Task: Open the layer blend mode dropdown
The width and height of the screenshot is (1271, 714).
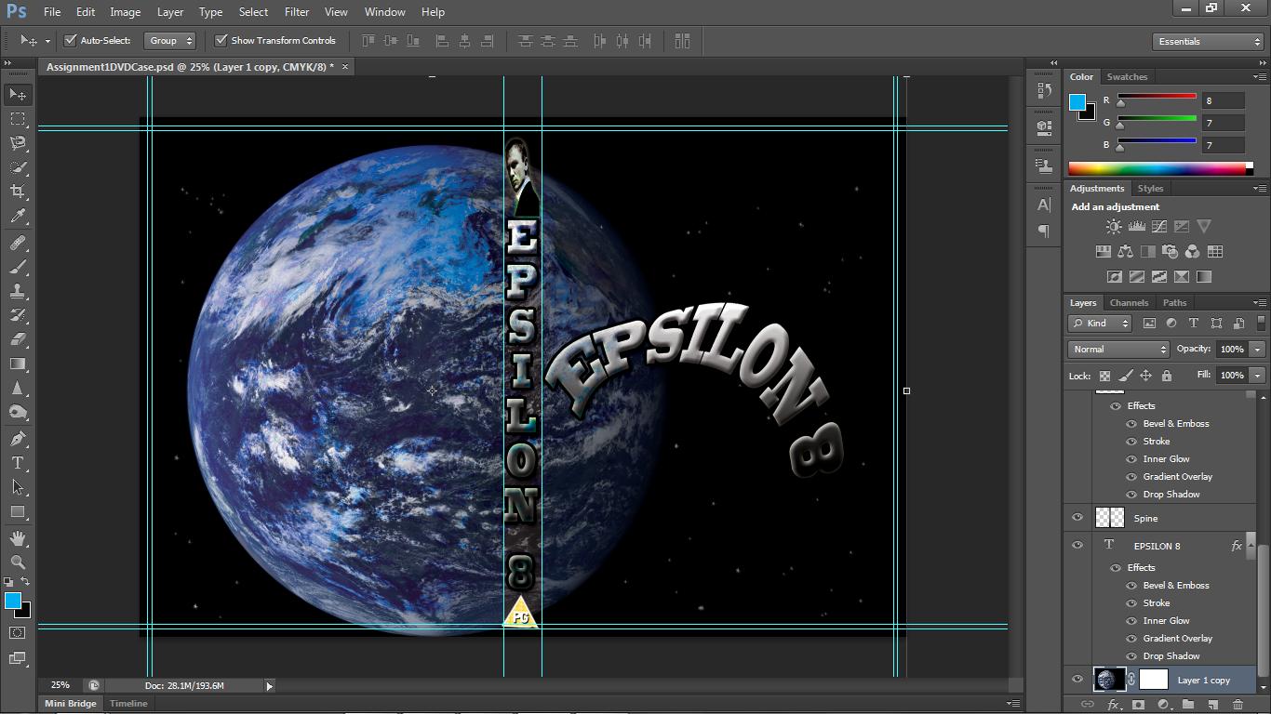Action: click(1117, 349)
